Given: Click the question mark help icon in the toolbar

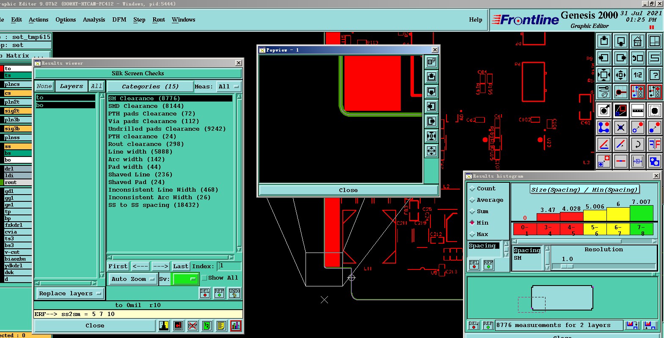Looking at the screenshot, I should pyautogui.click(x=654, y=75).
